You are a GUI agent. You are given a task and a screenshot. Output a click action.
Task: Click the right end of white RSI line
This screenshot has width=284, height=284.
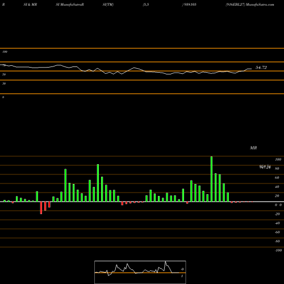[252, 69]
